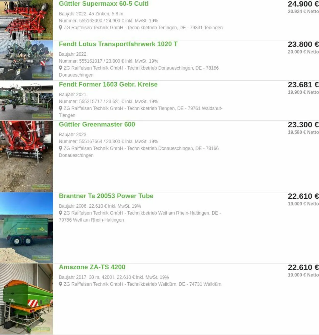Viewport: 319px width, 335px height.
Task: Click the green Brantner trailer thumbnail
Action: click(27, 228)
